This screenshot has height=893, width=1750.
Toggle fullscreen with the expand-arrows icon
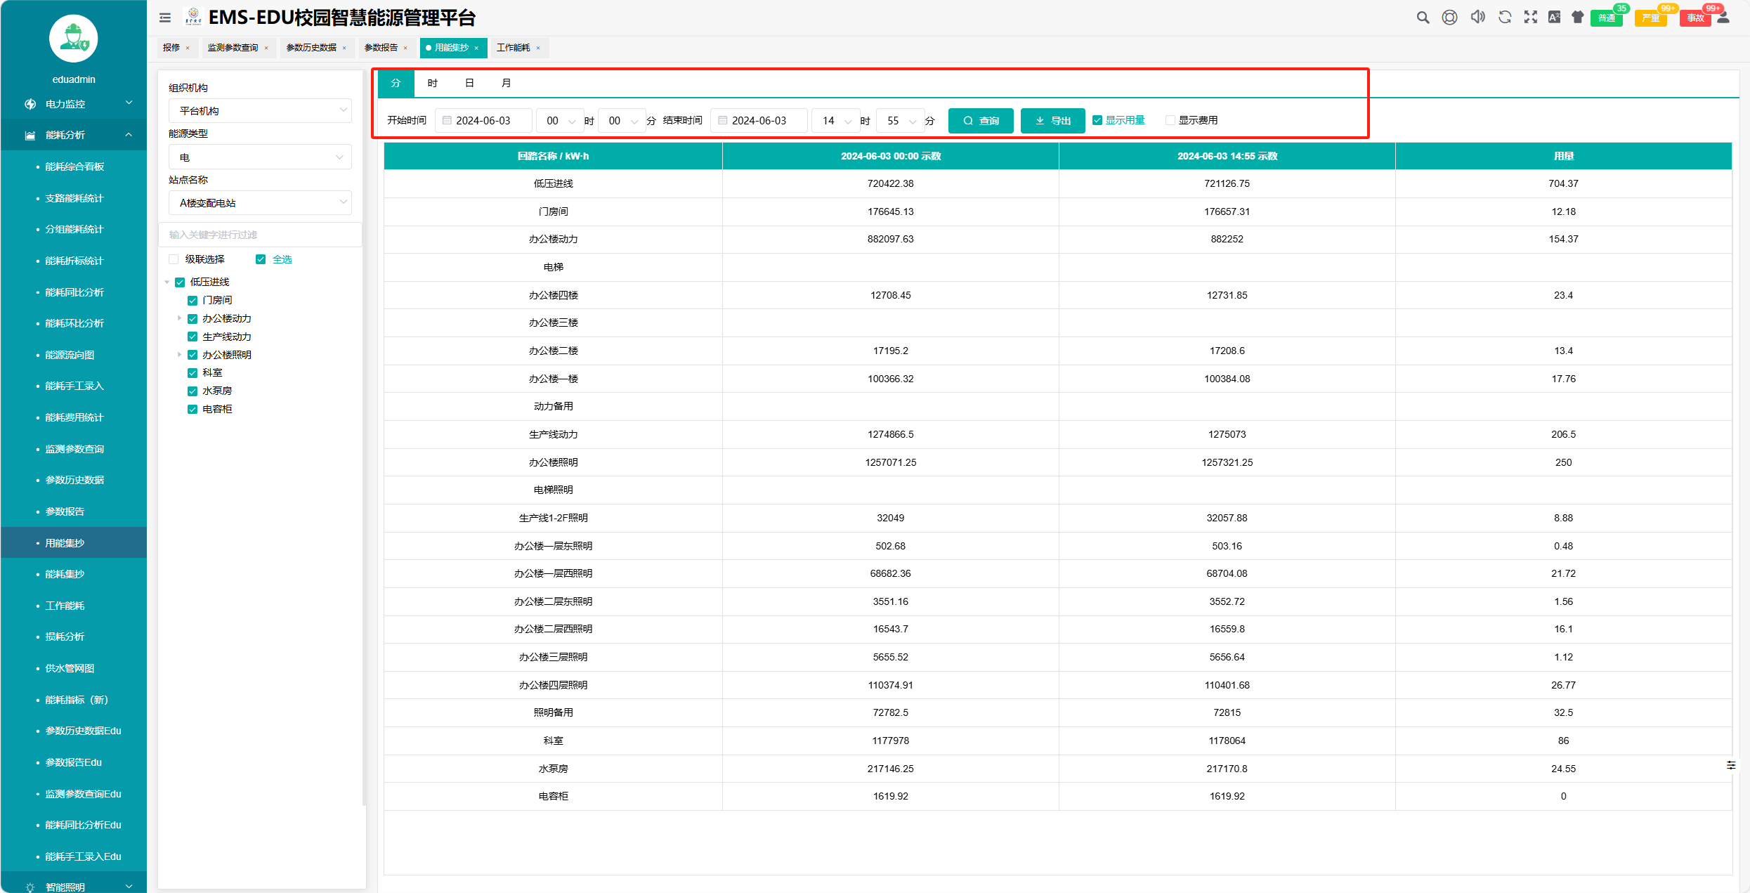coord(1530,18)
